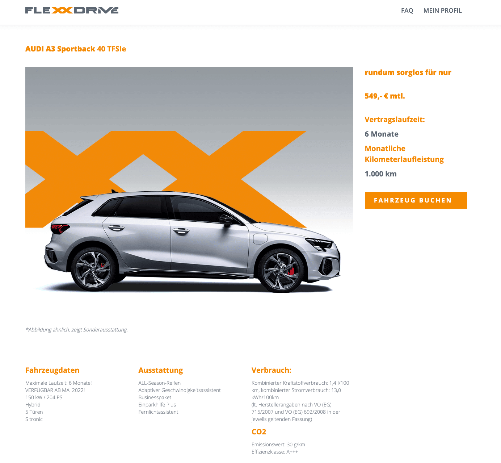Select the 549,- € mtl. price text
This screenshot has width=501, height=463.
(x=385, y=96)
